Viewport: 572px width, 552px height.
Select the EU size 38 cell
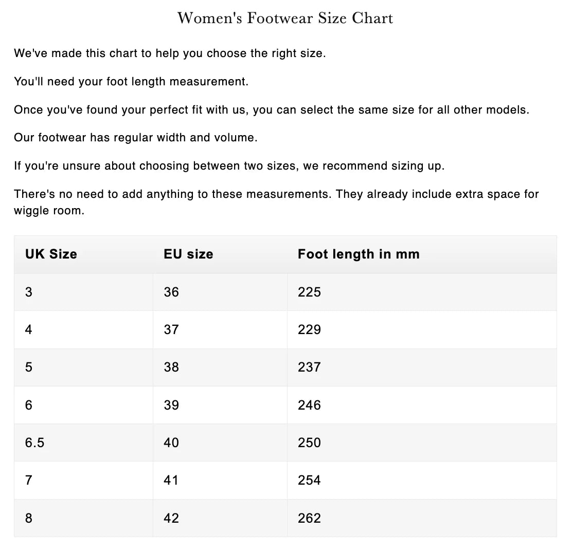pos(171,367)
